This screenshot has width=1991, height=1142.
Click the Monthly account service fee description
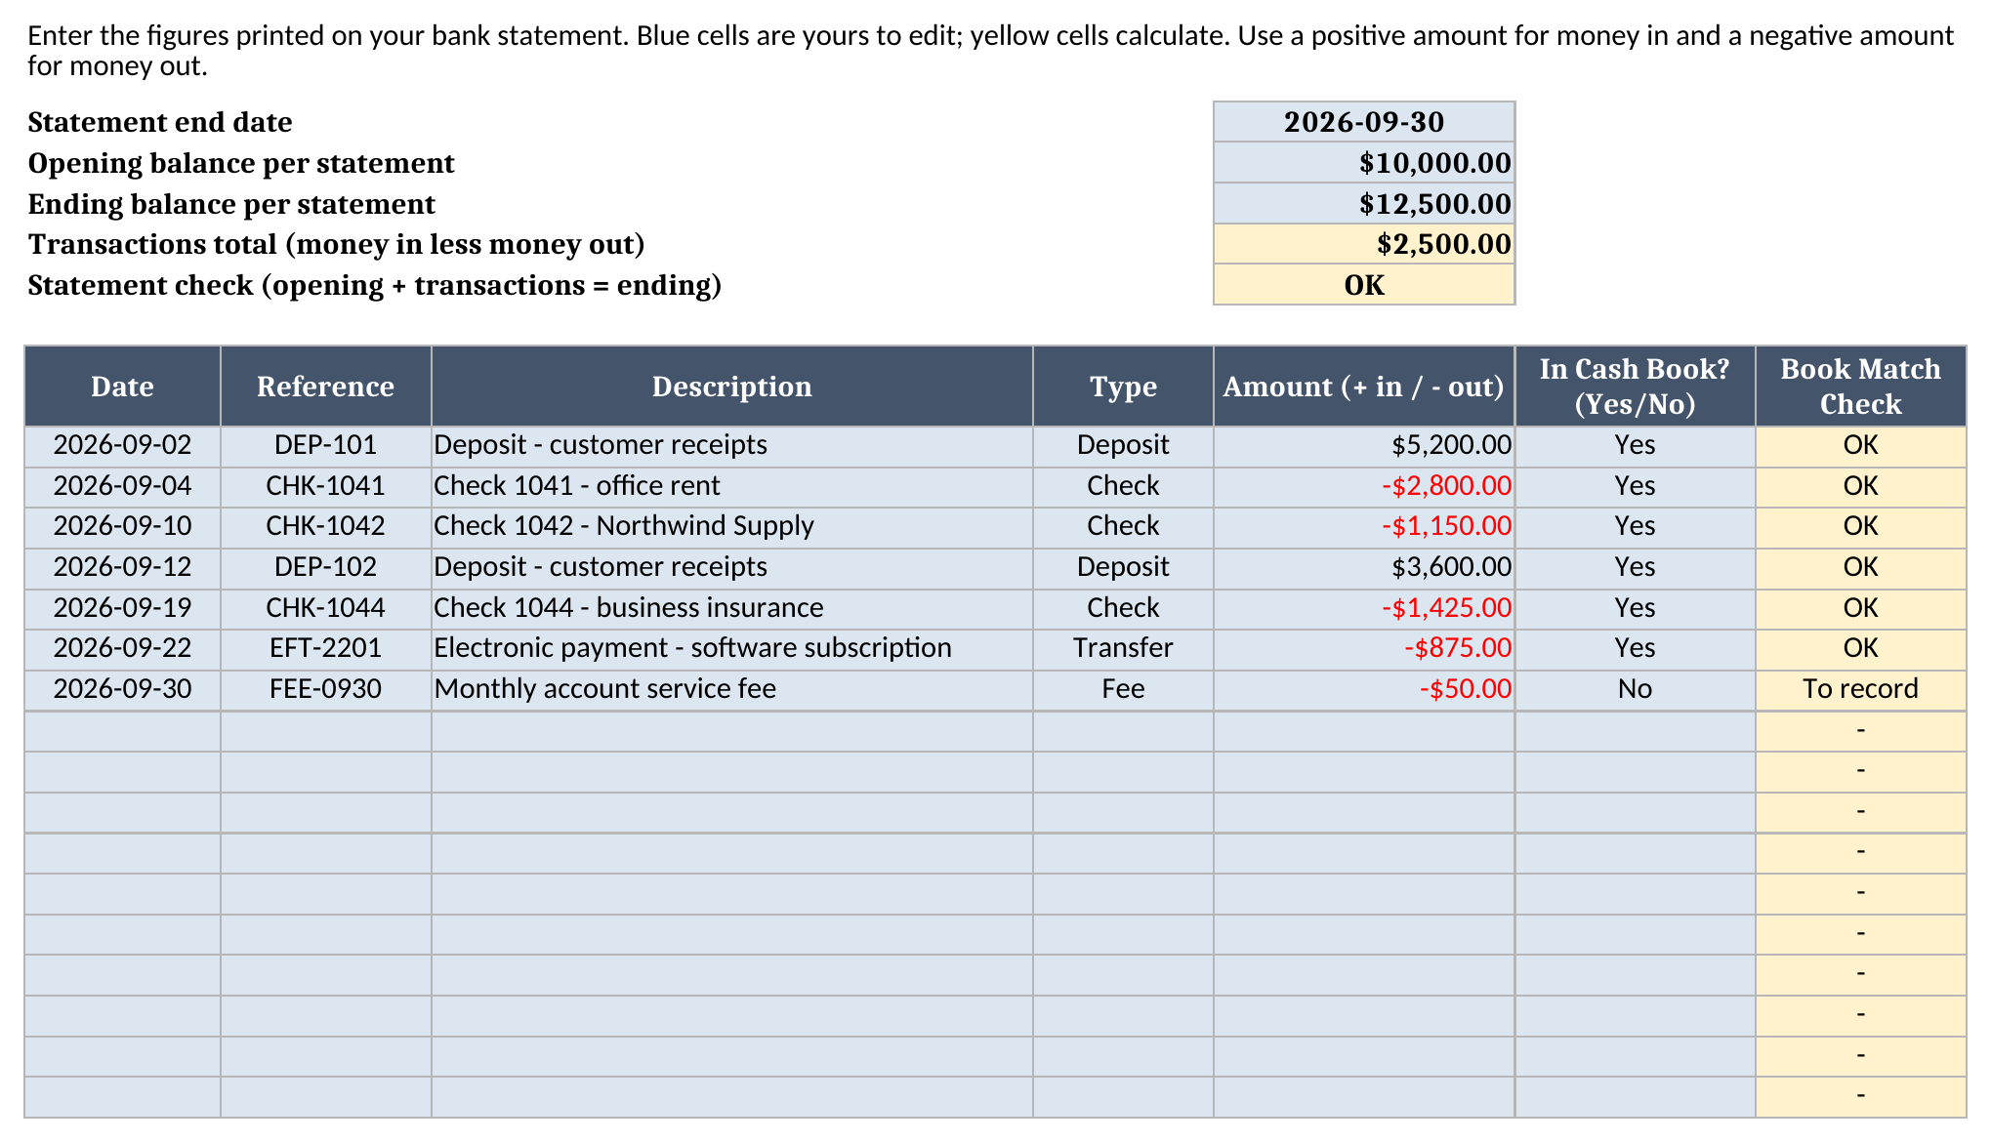(x=732, y=689)
